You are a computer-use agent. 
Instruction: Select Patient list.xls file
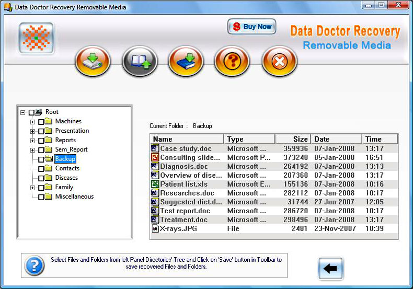(274, 184)
